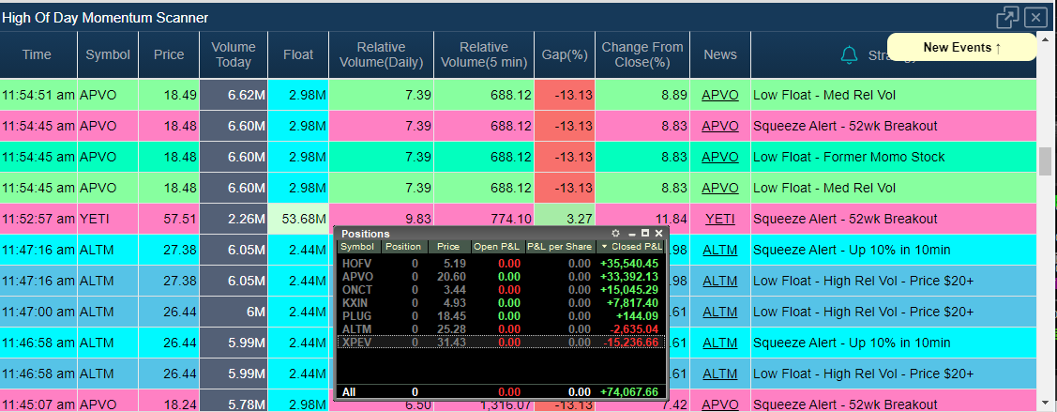
Task: Click the P&L per Share column header
Action: [x=560, y=247]
